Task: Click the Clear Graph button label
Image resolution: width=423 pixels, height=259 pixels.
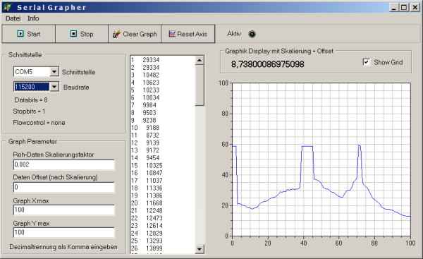Action: 140,34
